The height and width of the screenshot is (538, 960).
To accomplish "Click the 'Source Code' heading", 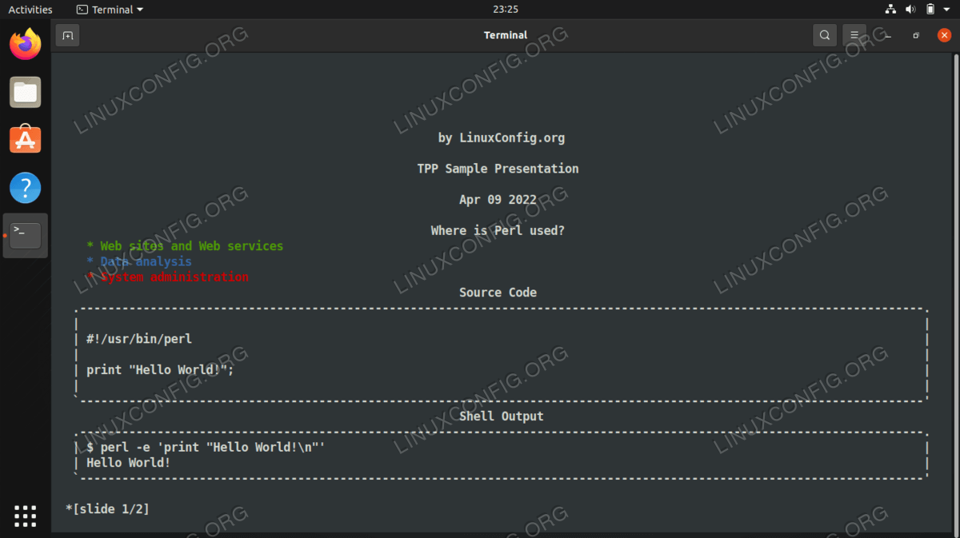I will tap(498, 293).
